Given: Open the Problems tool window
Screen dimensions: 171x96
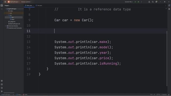Looking at the screenshot, I should pos(2,88).
